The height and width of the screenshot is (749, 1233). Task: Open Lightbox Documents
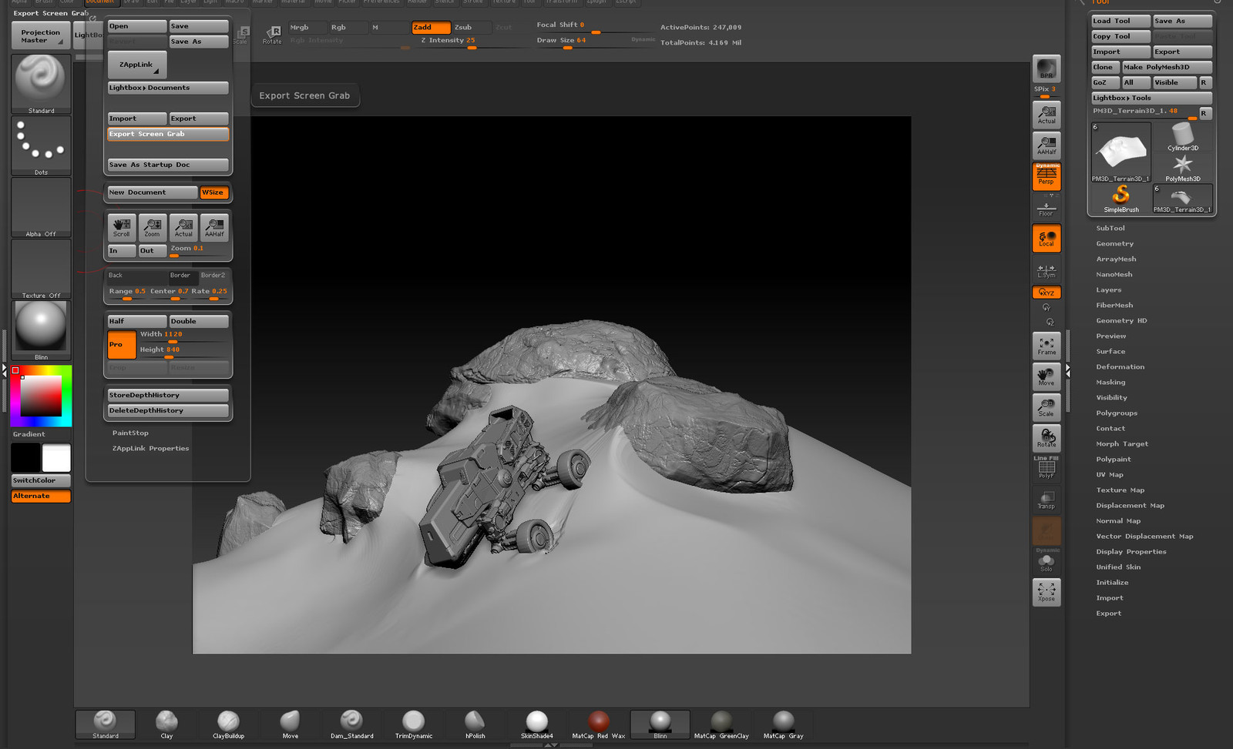168,88
